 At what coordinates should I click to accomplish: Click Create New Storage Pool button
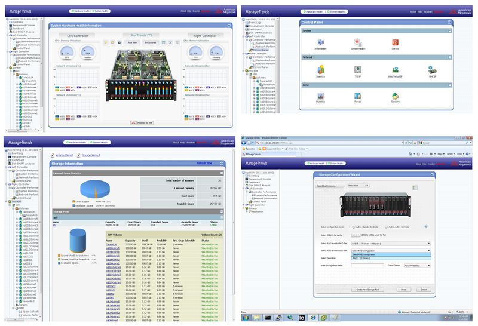(367, 290)
